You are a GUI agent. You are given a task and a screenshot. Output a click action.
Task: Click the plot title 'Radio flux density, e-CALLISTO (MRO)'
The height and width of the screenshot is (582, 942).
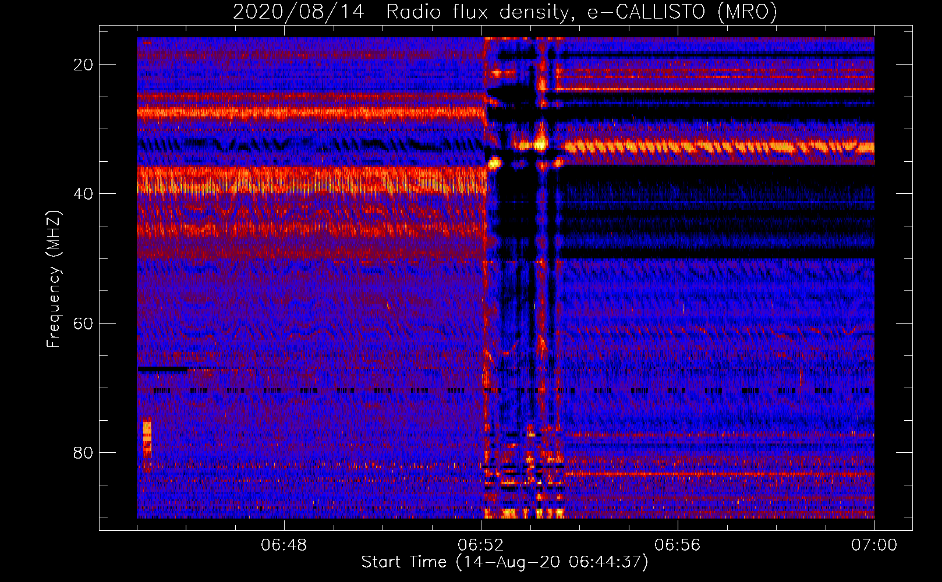(582, 12)
